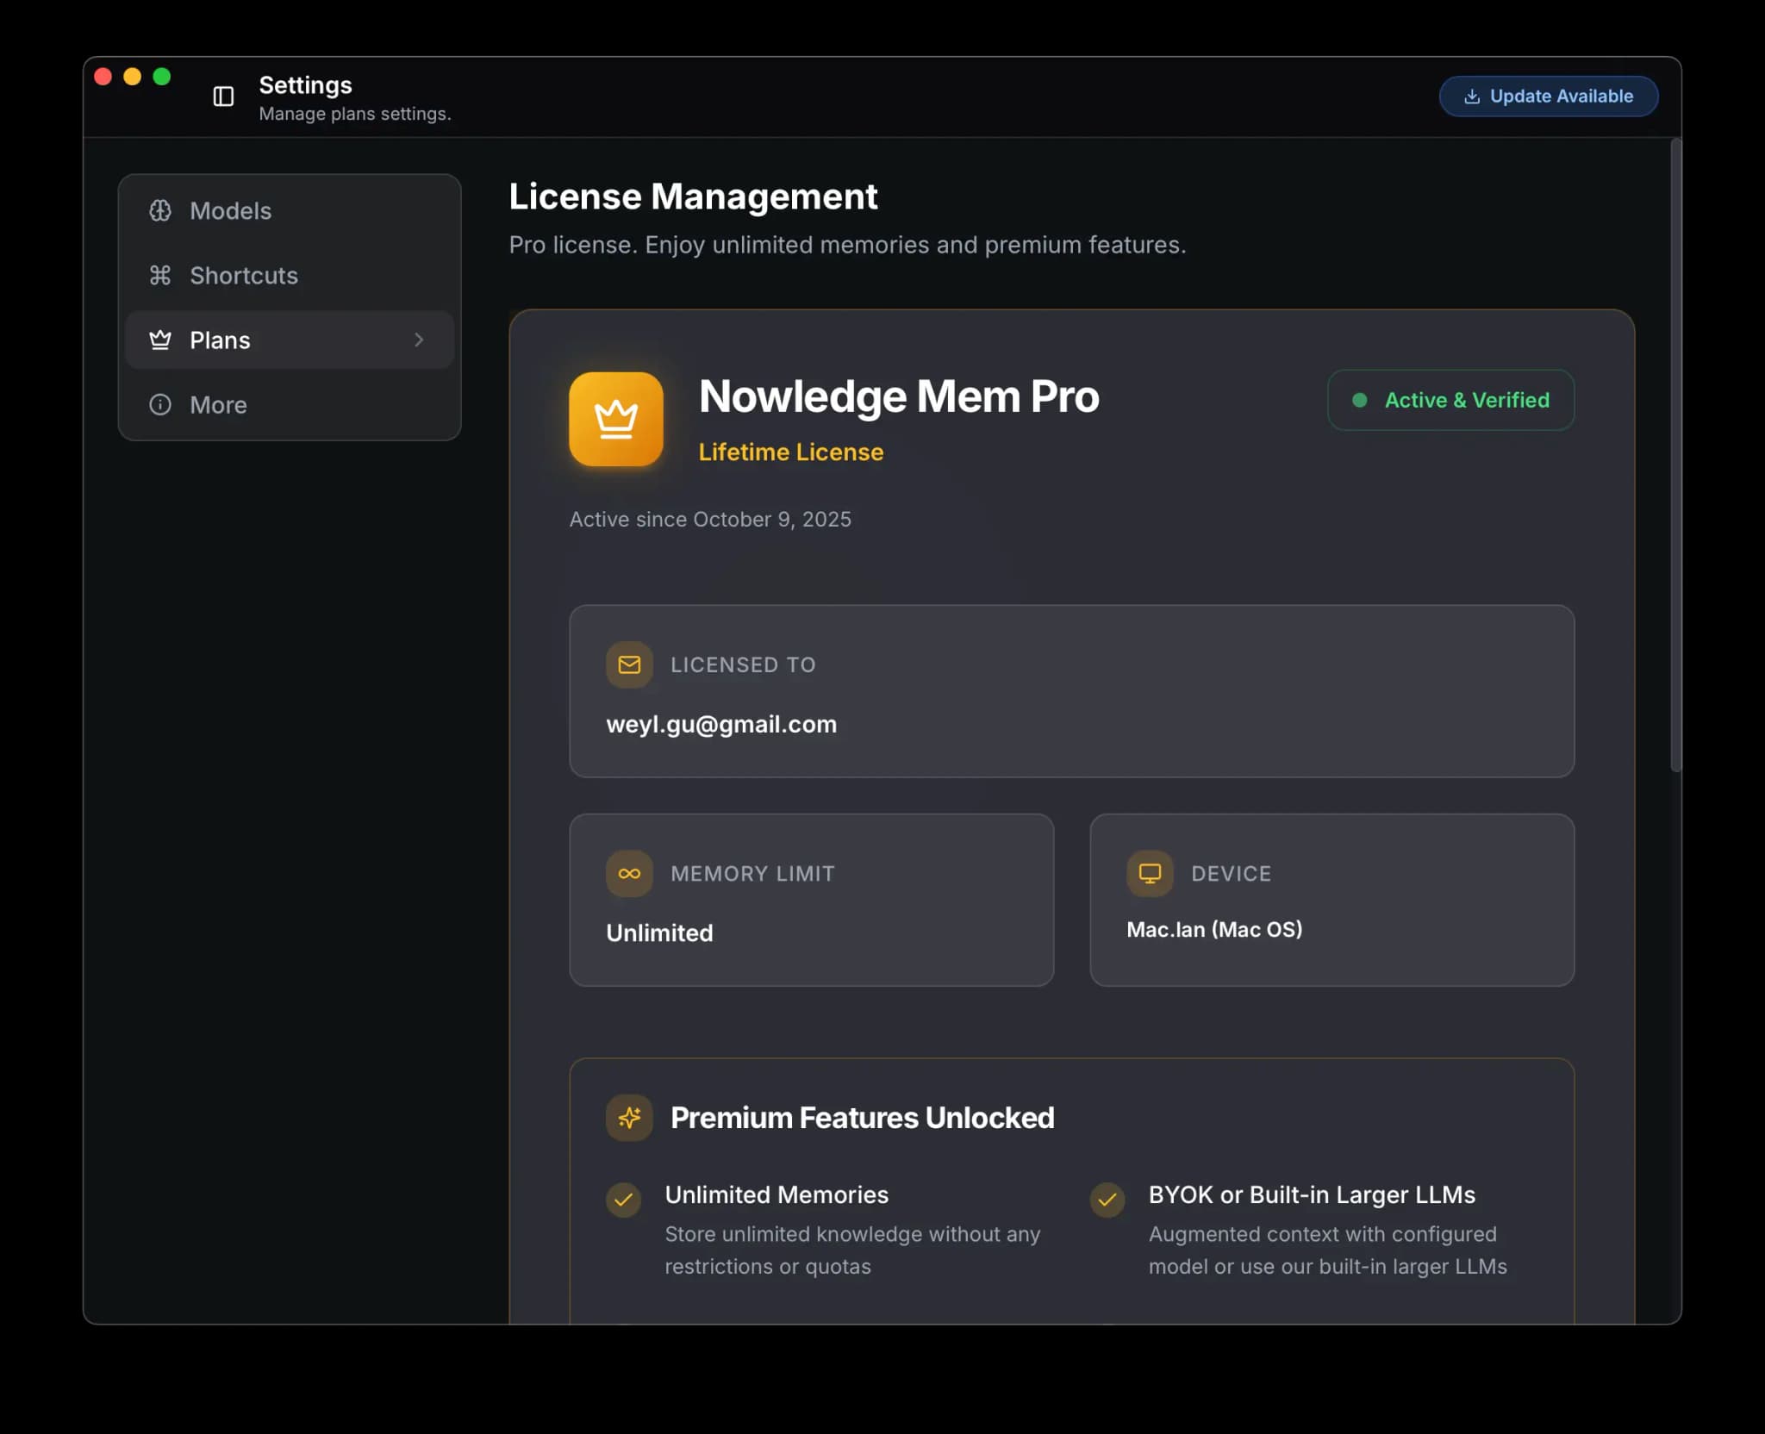The image size is (1765, 1434).
Task: Click the sparkle Premium Features icon
Action: (x=629, y=1118)
